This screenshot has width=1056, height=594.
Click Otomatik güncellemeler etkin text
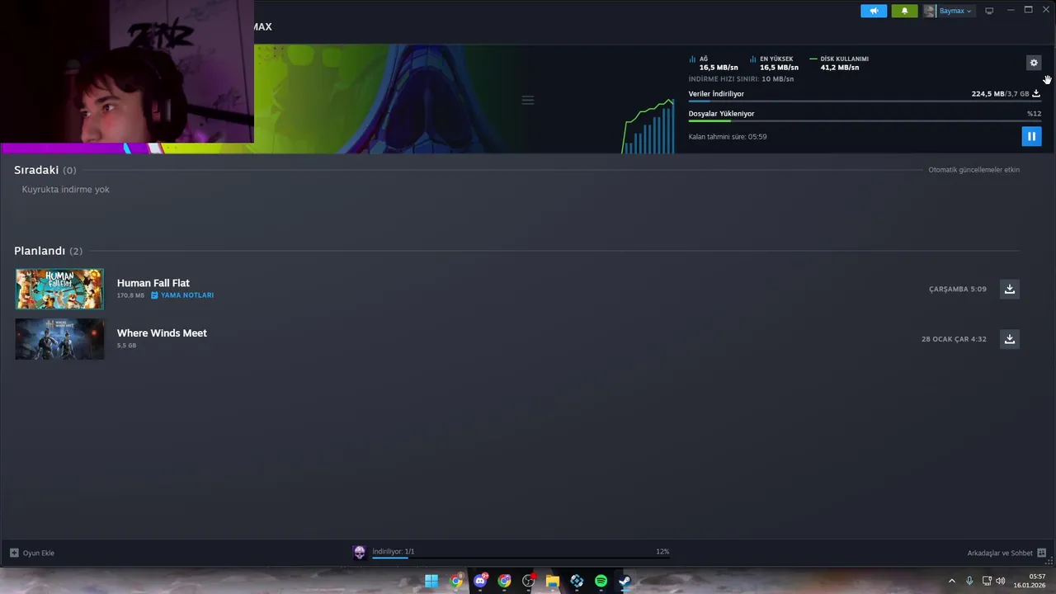point(974,170)
